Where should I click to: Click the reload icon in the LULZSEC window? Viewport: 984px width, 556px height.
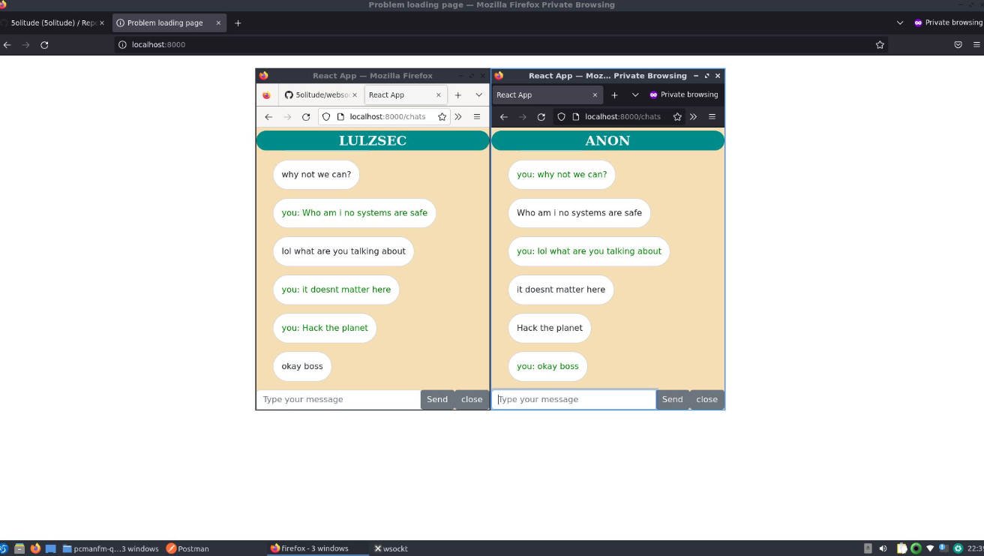click(x=305, y=116)
